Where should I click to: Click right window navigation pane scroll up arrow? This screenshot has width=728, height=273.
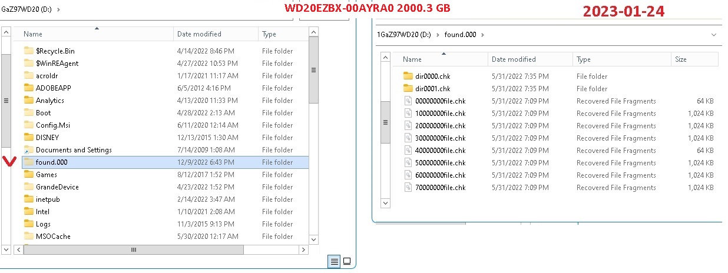tap(385, 57)
